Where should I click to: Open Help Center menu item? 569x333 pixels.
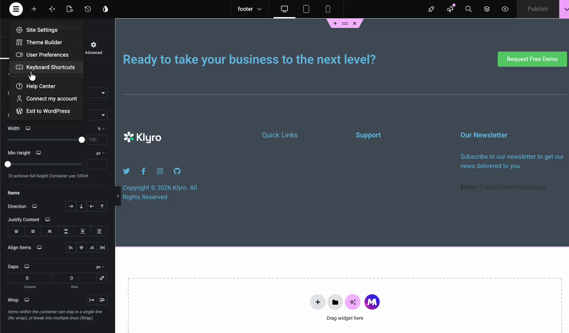(47, 86)
